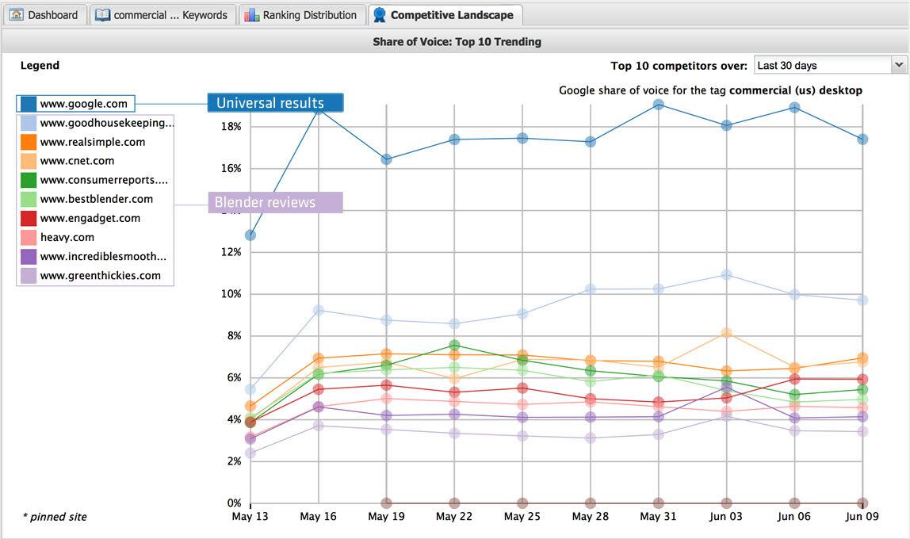Click the Ranking Distribution bar chart icon
910x539 pixels.
coord(252,15)
